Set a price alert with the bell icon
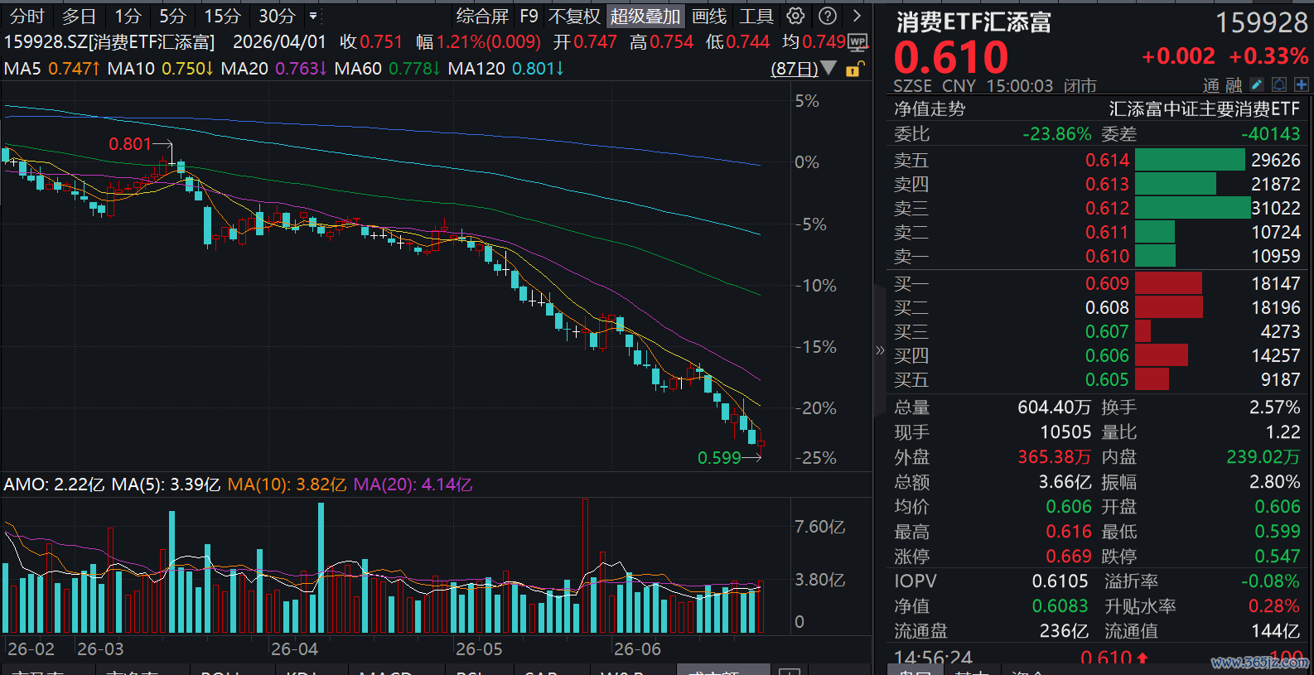This screenshot has height=675, width=1314. (1279, 84)
